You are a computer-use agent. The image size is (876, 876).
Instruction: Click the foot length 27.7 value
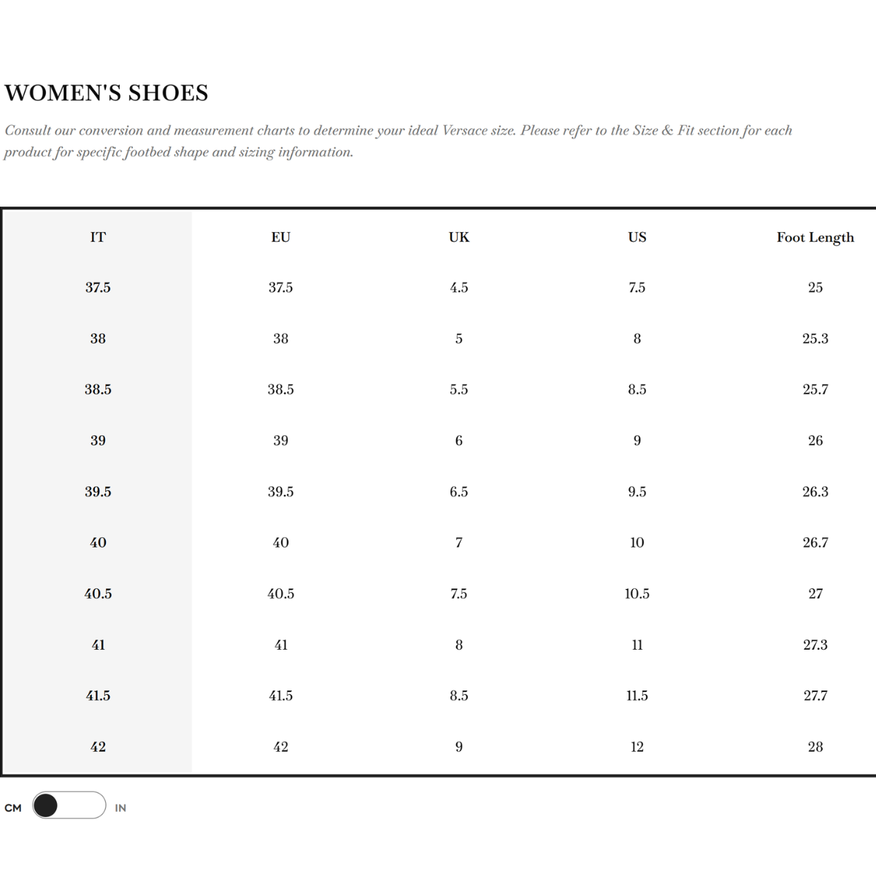tap(815, 696)
